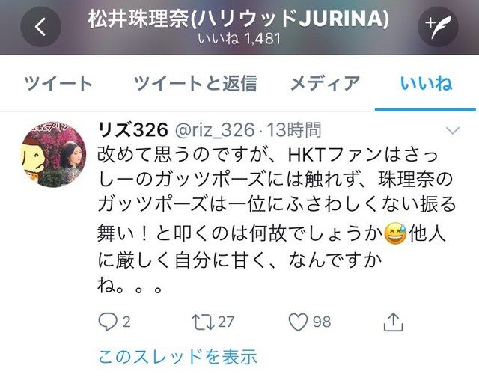479x380 pixels.
Task: Open the リズ326 profile avatar
Action: click(54, 154)
